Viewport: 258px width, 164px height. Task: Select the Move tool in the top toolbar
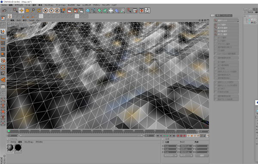pos(21,10)
